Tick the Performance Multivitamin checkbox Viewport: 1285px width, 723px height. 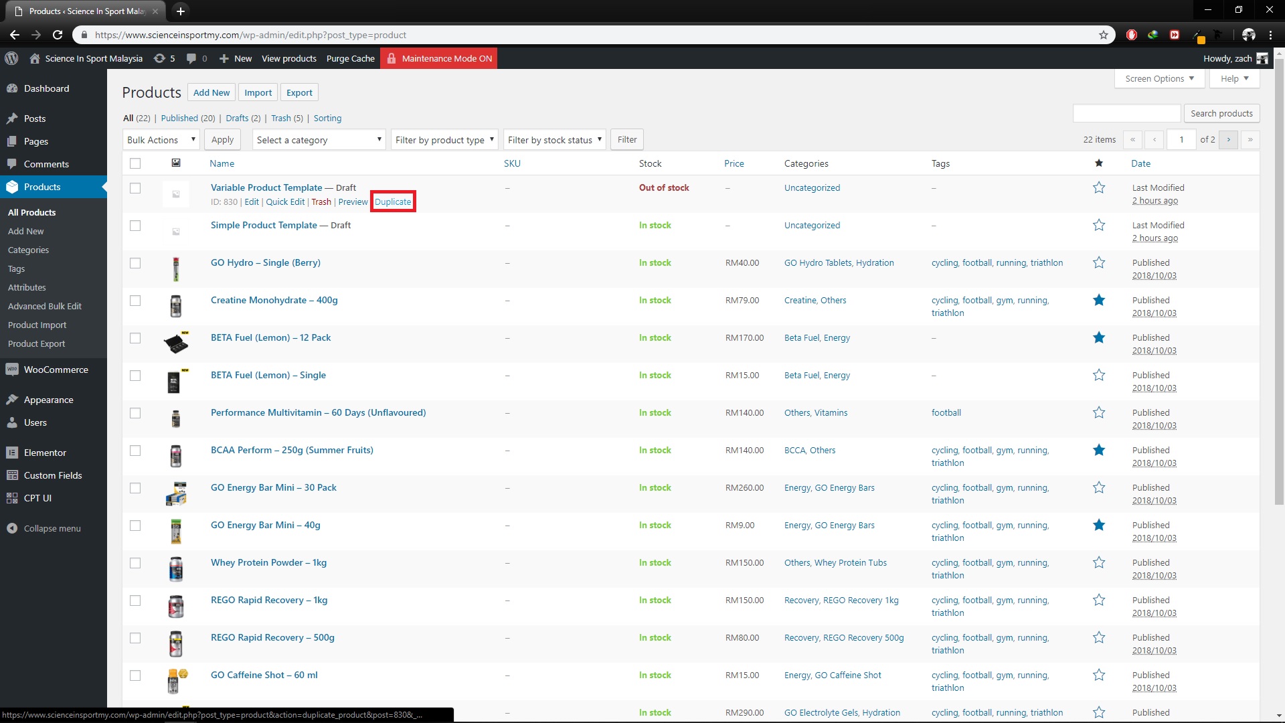pyautogui.click(x=135, y=413)
